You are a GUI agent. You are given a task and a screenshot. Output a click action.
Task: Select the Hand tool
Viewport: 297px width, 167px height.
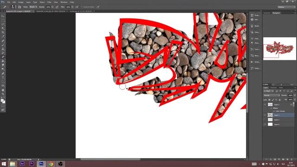pos(3,90)
